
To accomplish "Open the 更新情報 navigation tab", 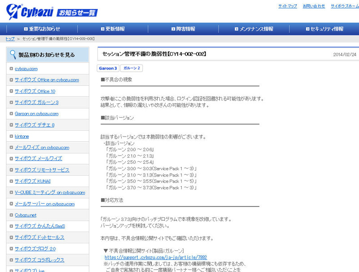I will tap(112, 29).
